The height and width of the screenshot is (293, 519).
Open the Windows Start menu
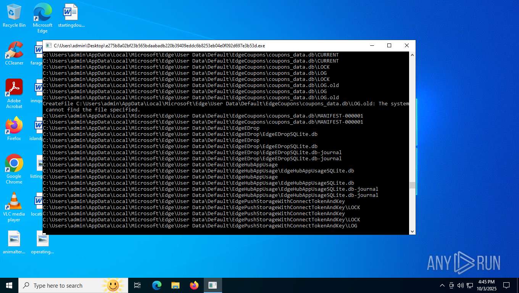(x=9, y=285)
